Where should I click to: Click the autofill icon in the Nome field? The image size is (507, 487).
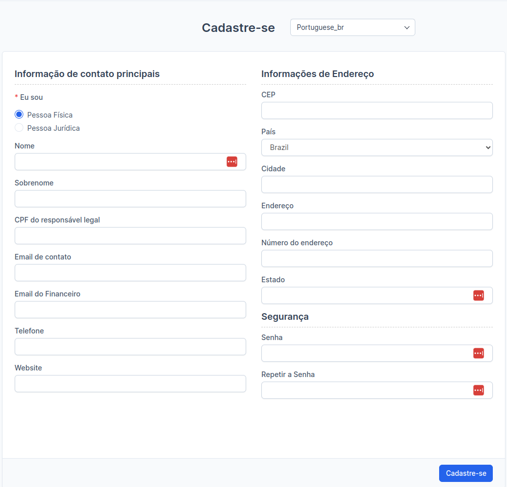coord(232,161)
